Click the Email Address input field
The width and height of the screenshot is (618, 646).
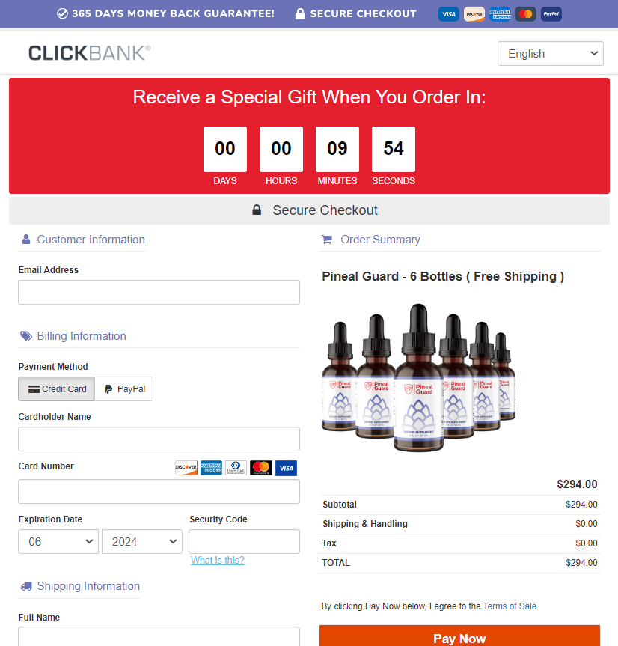tap(159, 293)
